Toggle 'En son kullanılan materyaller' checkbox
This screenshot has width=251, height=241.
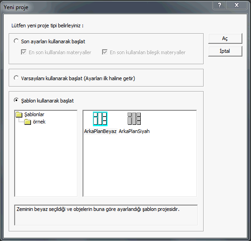click(24, 52)
